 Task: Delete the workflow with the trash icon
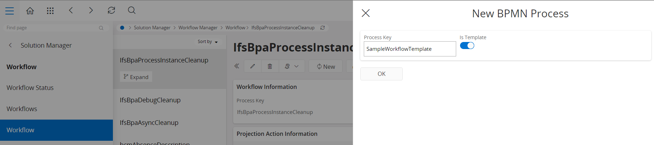click(x=270, y=66)
